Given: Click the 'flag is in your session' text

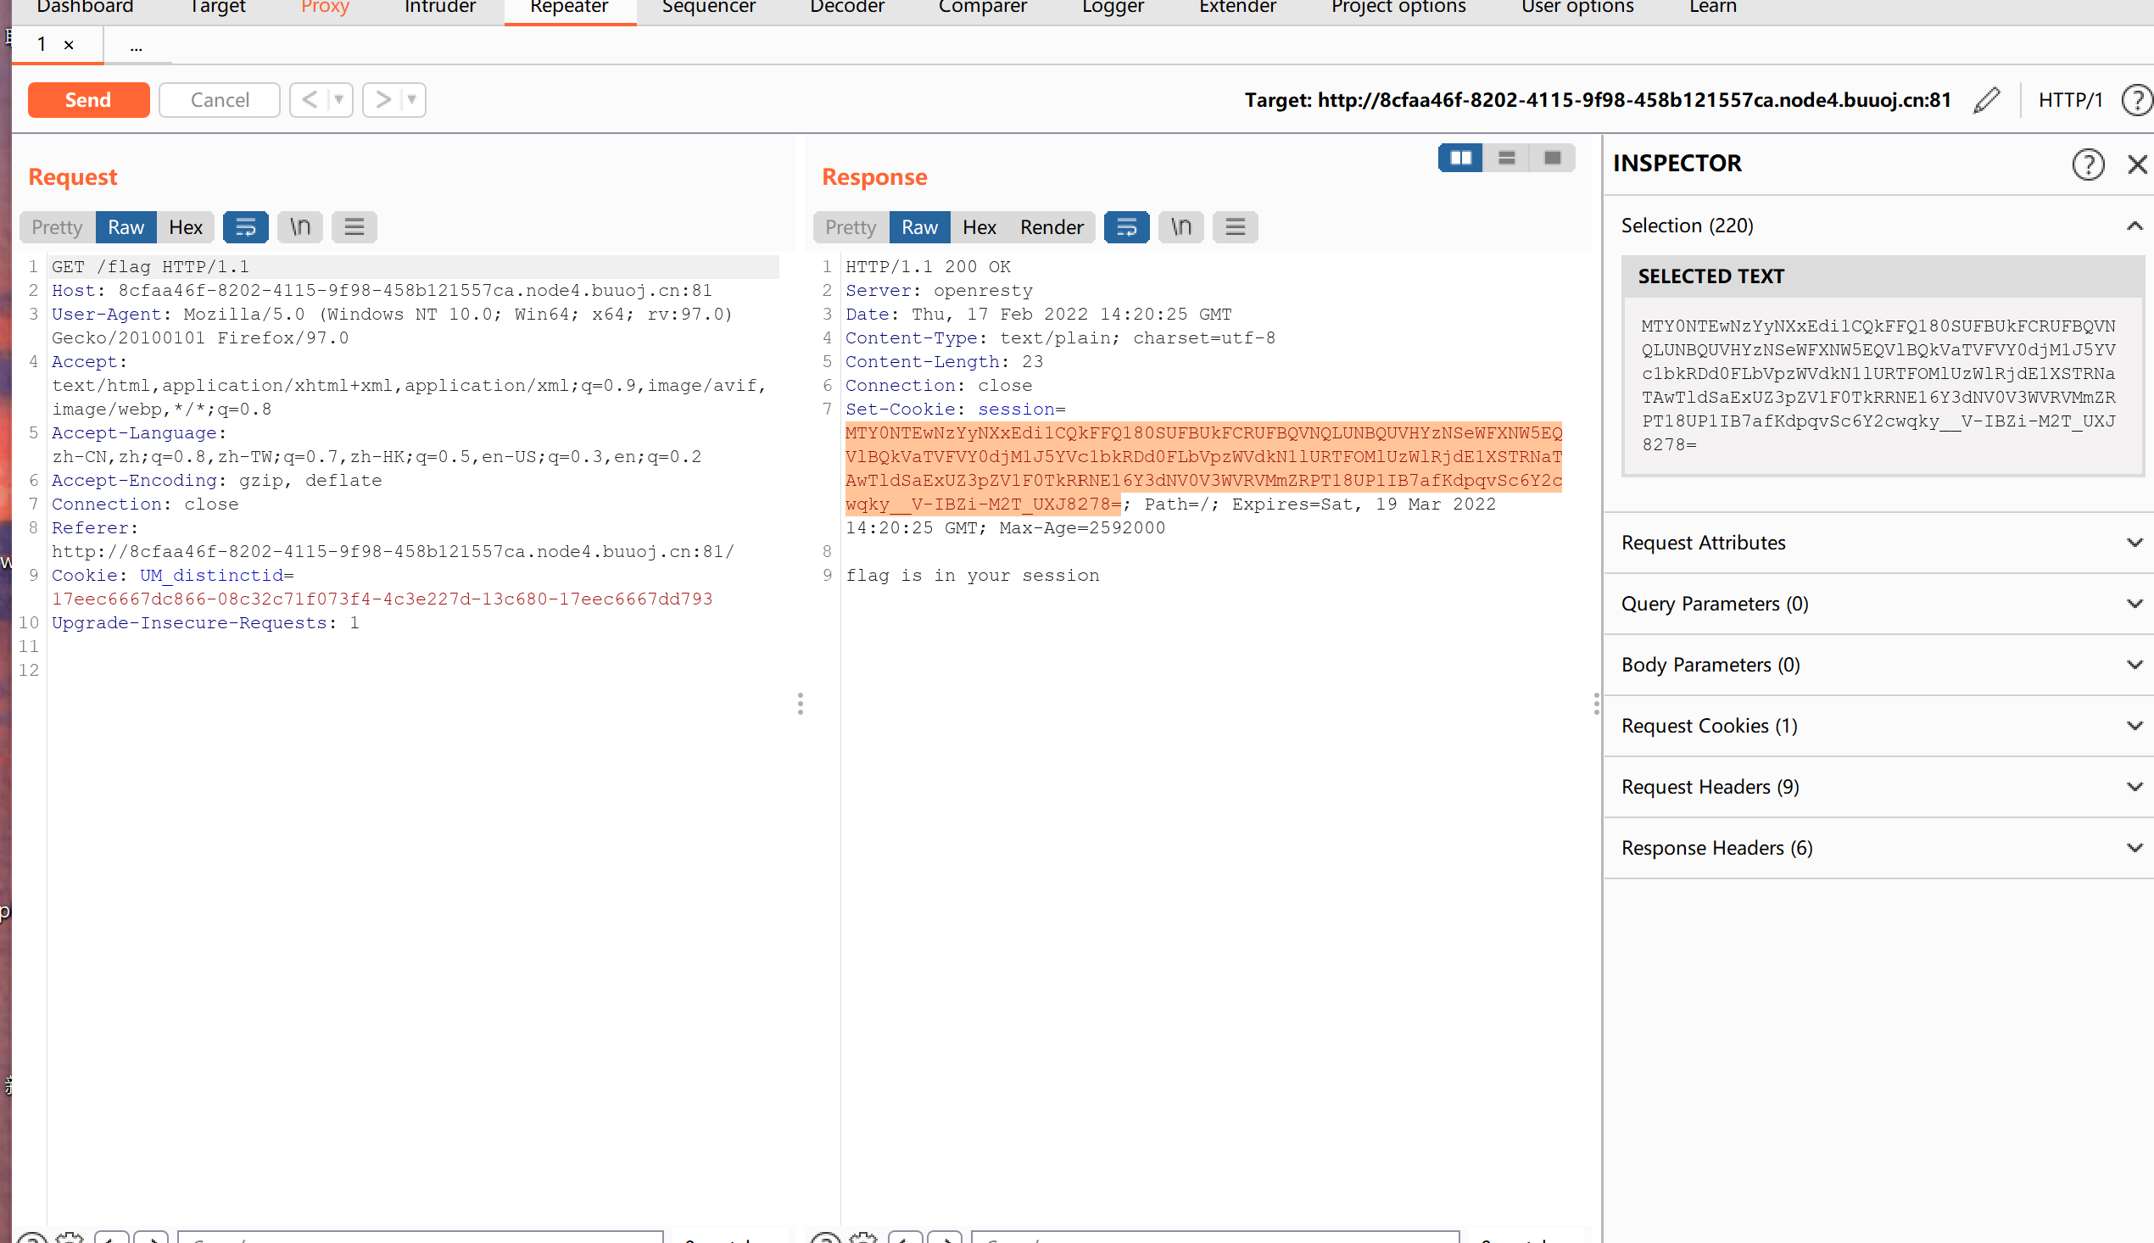Looking at the screenshot, I should click(x=973, y=576).
